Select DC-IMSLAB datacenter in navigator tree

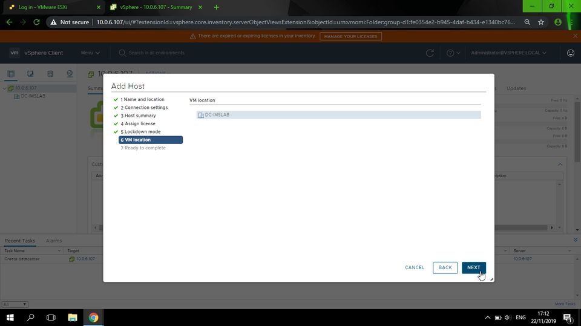click(33, 96)
